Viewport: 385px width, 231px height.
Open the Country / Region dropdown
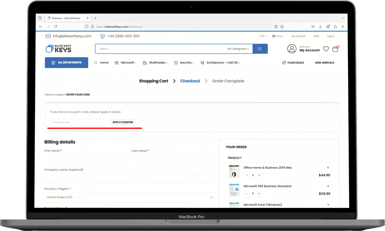tap(129, 197)
